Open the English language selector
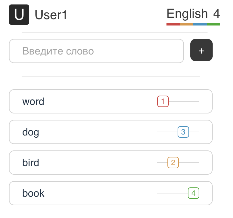233x218 pixels. click(187, 14)
